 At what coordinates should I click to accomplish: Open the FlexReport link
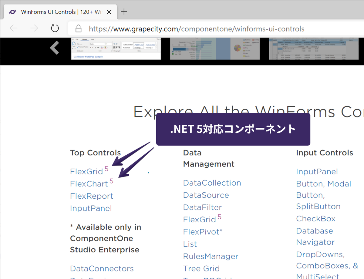(x=92, y=196)
